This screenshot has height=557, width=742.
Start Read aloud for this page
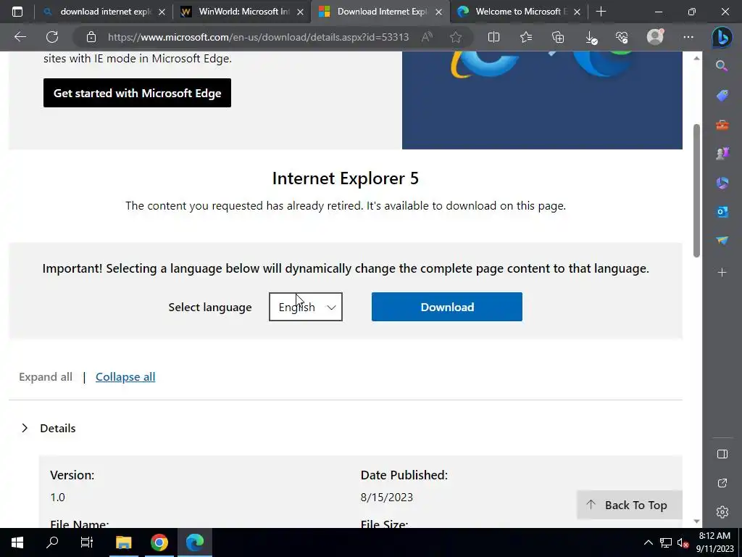point(427,37)
